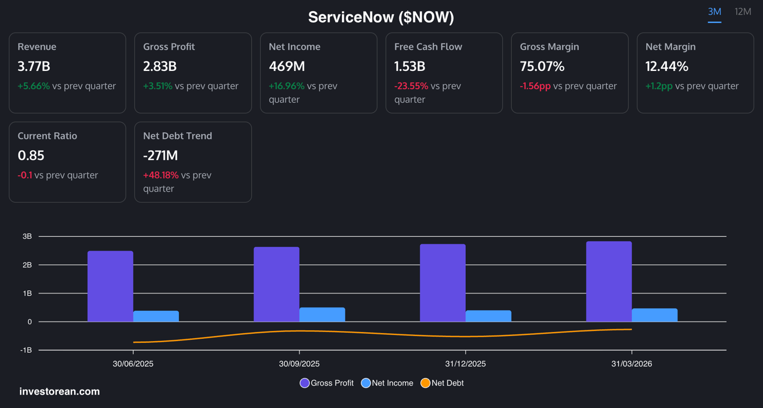Click the "1.53B" free cash flow value
This screenshot has height=408, width=763.
click(x=410, y=66)
